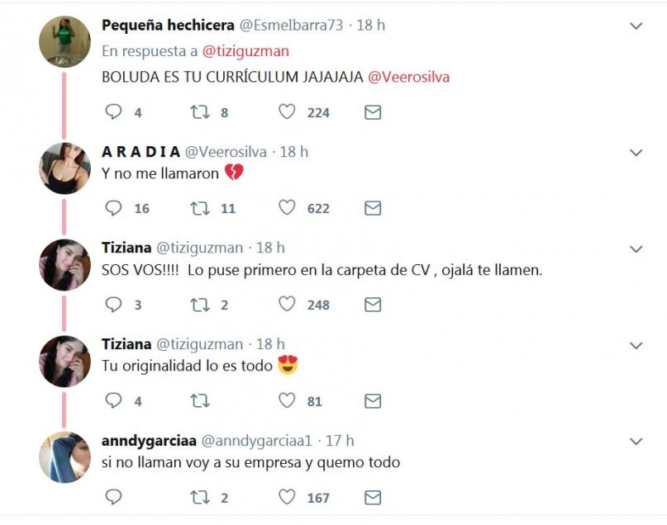
Task: Open ARADIA's profile picture
Action: click(x=64, y=168)
